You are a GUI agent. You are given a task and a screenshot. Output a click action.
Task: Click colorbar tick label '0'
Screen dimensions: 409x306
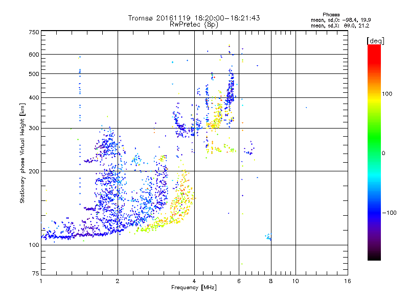tap(383, 154)
